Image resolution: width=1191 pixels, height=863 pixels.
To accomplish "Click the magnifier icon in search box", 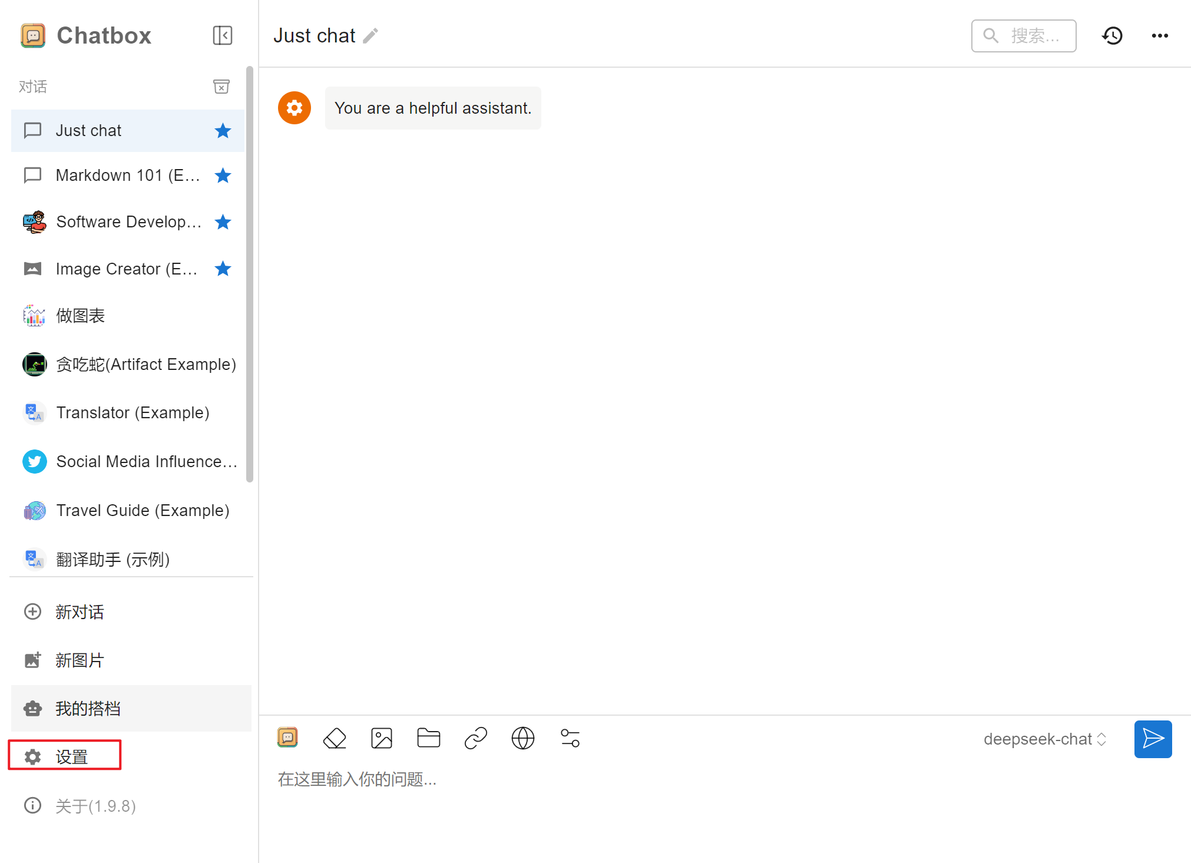I will [x=991, y=36].
